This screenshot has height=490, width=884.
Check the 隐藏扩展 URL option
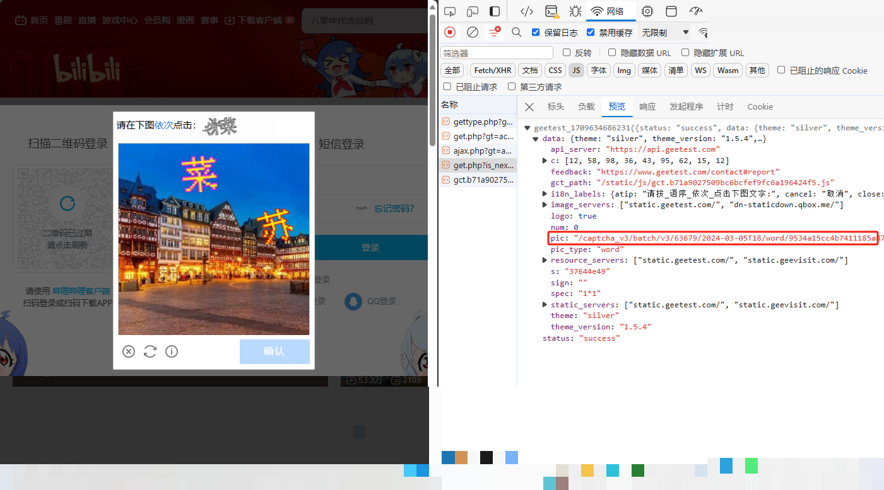pos(685,53)
